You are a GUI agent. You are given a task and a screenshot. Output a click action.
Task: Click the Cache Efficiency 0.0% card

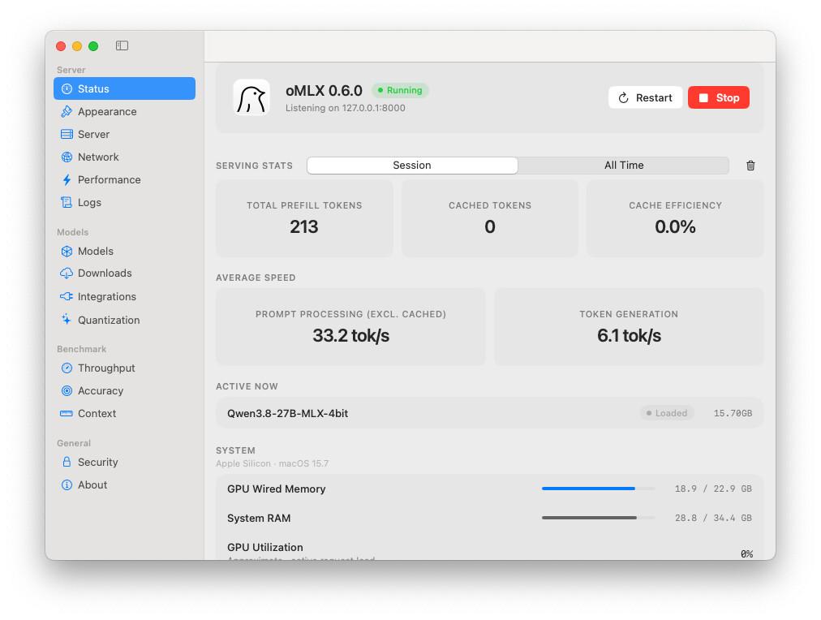click(675, 218)
